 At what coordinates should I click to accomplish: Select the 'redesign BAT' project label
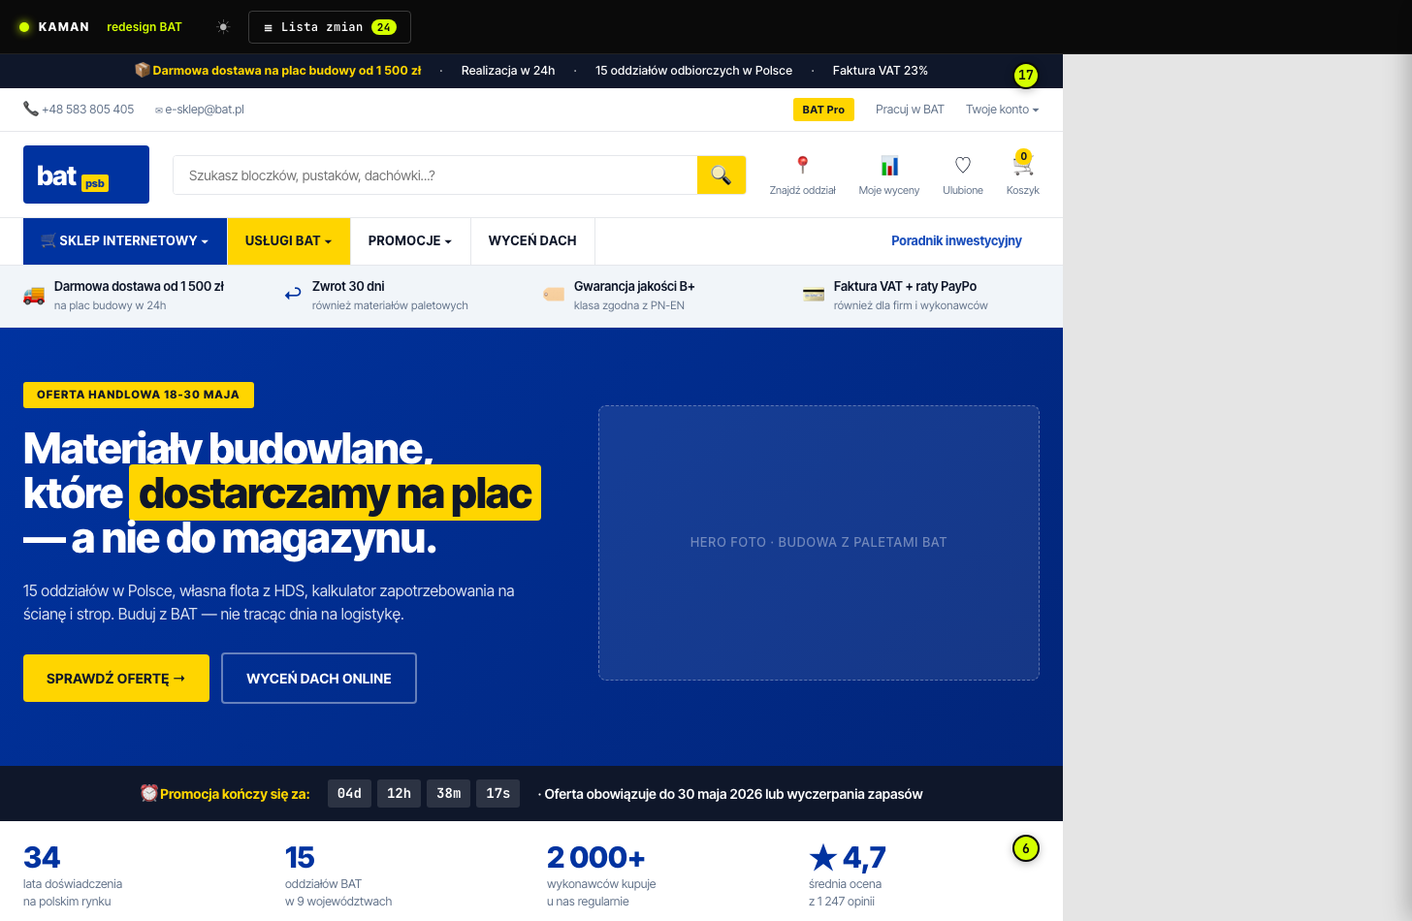(x=144, y=27)
